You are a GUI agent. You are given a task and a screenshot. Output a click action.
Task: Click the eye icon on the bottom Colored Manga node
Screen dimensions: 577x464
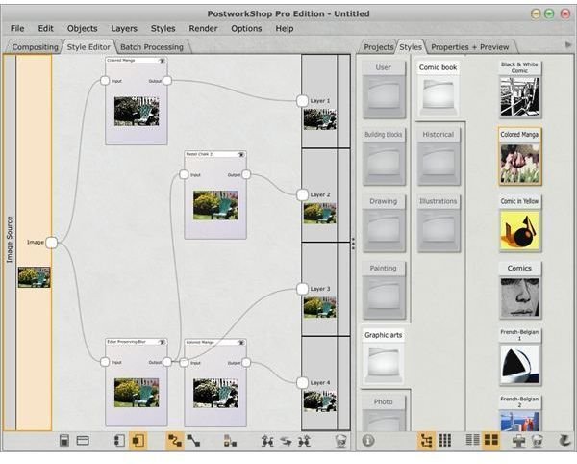tap(241, 343)
